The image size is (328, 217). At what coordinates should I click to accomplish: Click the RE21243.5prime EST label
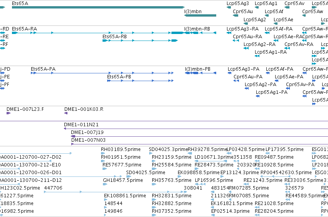point(263,180)
